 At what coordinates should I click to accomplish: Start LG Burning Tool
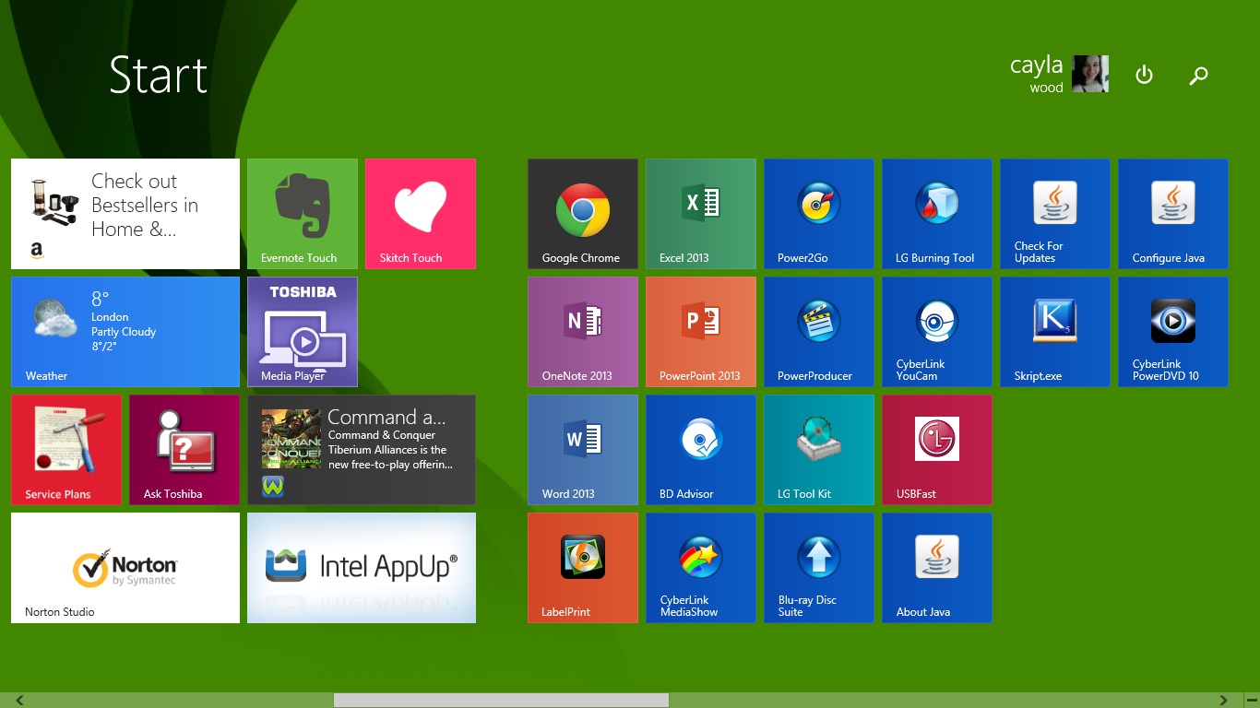click(937, 214)
